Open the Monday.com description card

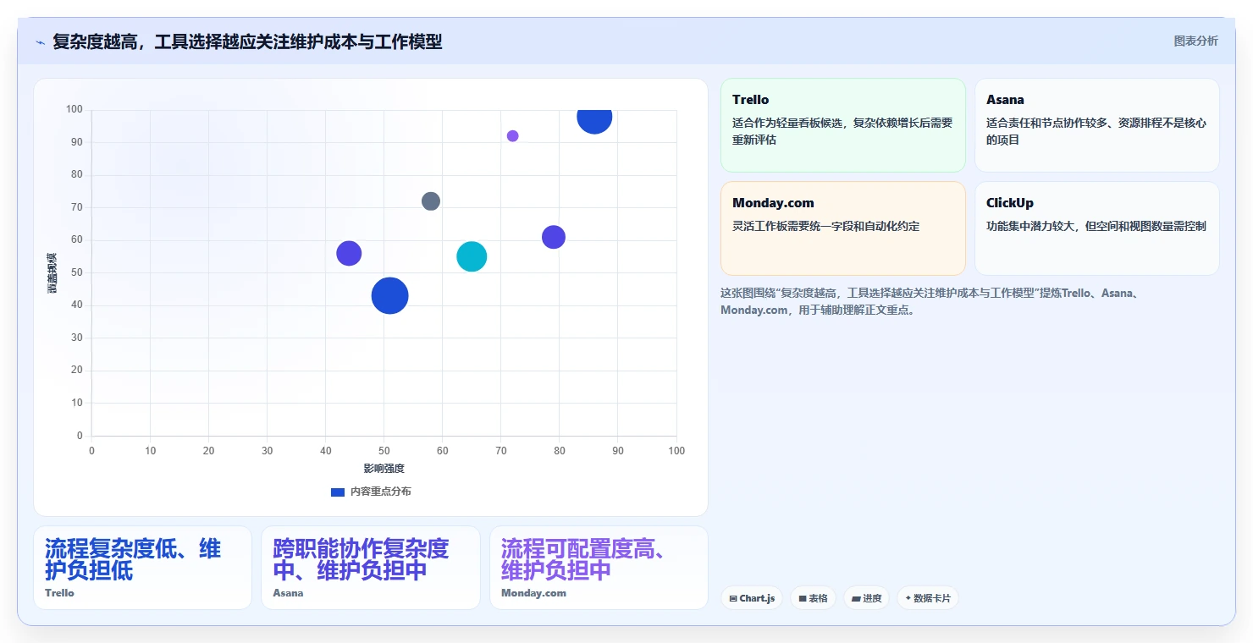click(x=843, y=228)
